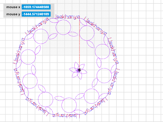Select the mouse y value readout
The width and height of the screenshot is (163, 122).
[x=36, y=14]
